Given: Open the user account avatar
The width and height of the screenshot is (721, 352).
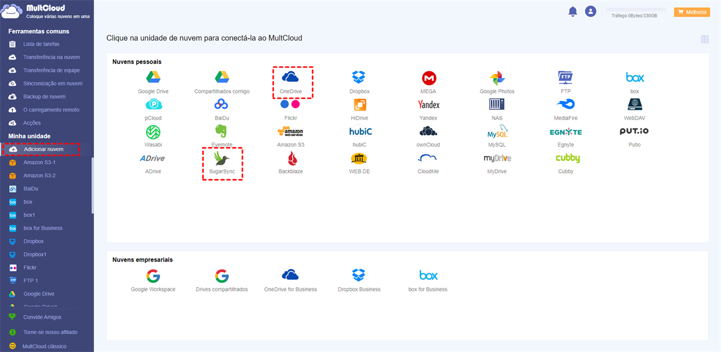Looking at the screenshot, I should point(591,11).
